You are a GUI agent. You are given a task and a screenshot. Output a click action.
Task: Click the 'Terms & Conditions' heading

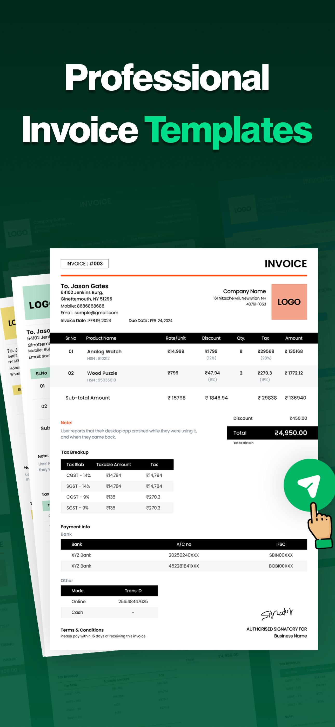82,630
